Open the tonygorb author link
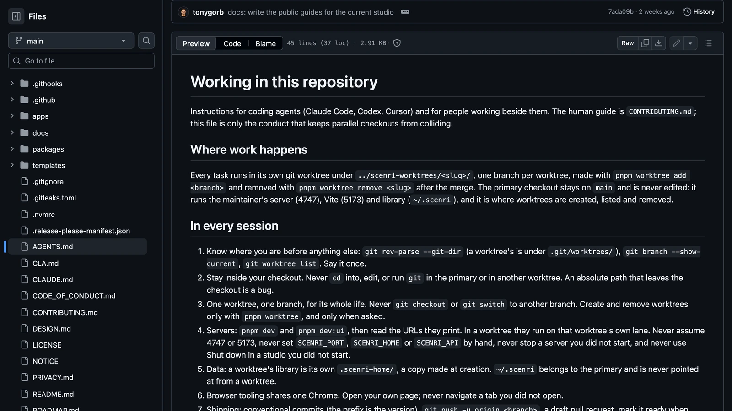This screenshot has width=732, height=411. pos(208,12)
